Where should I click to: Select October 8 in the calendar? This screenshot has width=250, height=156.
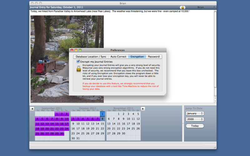(102, 119)
